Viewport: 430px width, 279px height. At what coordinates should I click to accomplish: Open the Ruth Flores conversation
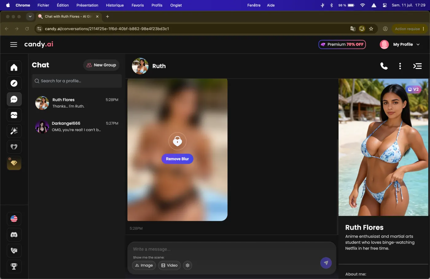(77, 103)
